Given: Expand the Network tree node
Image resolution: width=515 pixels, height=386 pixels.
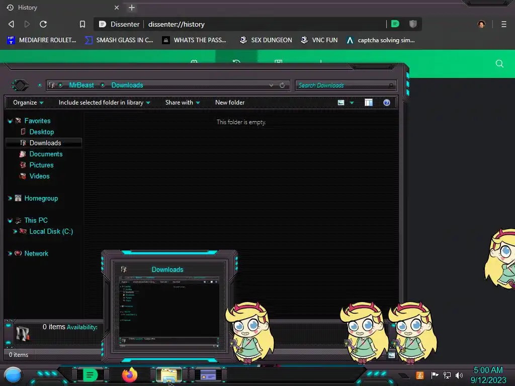Looking at the screenshot, I should (x=10, y=253).
